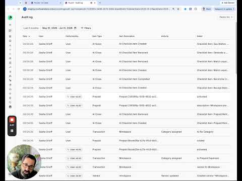The height and width of the screenshot is (181, 242).
Task: Pause the screen recording
Action: point(12,131)
